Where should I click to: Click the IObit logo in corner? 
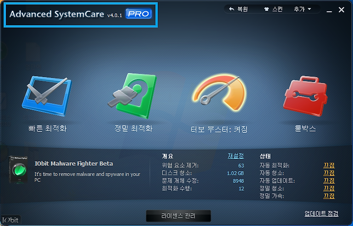coord(10,220)
